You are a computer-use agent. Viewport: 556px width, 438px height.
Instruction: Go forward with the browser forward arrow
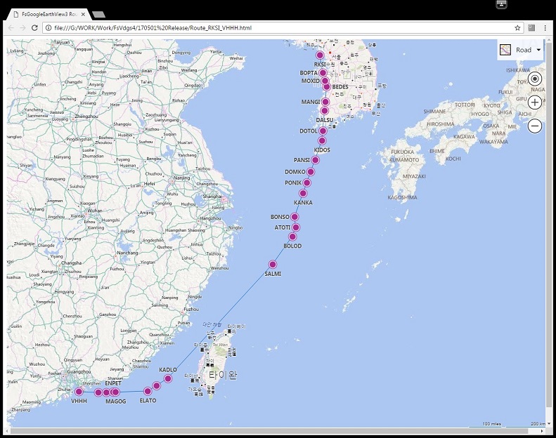(x=22, y=27)
